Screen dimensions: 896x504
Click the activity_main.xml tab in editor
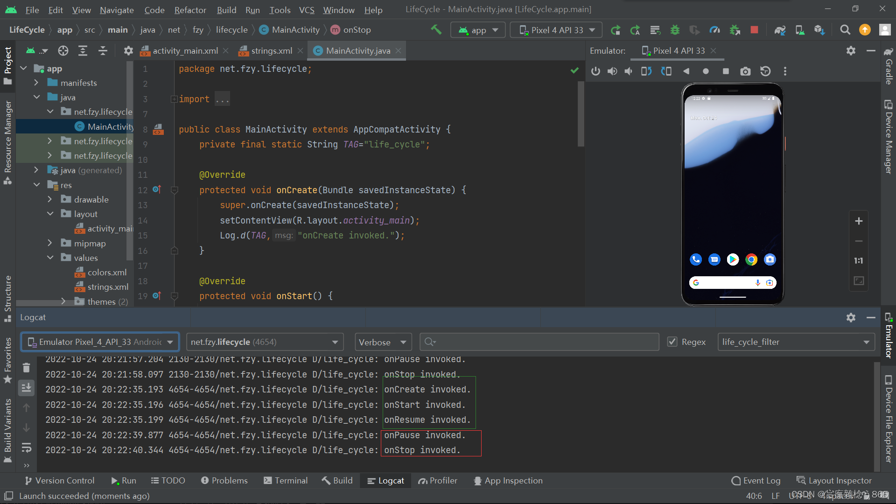point(182,50)
